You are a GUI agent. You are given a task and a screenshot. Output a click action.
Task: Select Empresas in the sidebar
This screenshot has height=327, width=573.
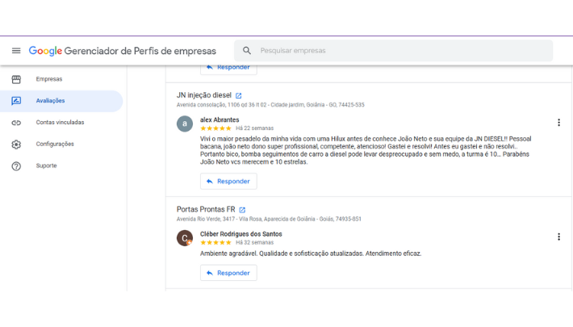click(x=49, y=79)
